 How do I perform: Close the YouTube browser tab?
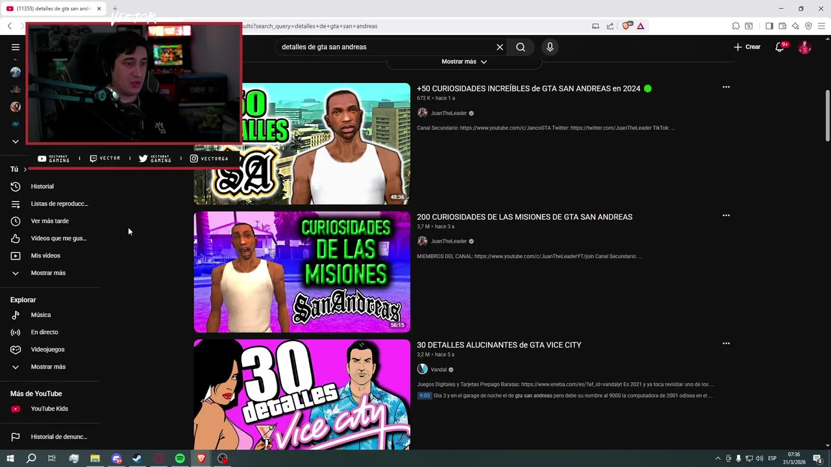click(99, 8)
